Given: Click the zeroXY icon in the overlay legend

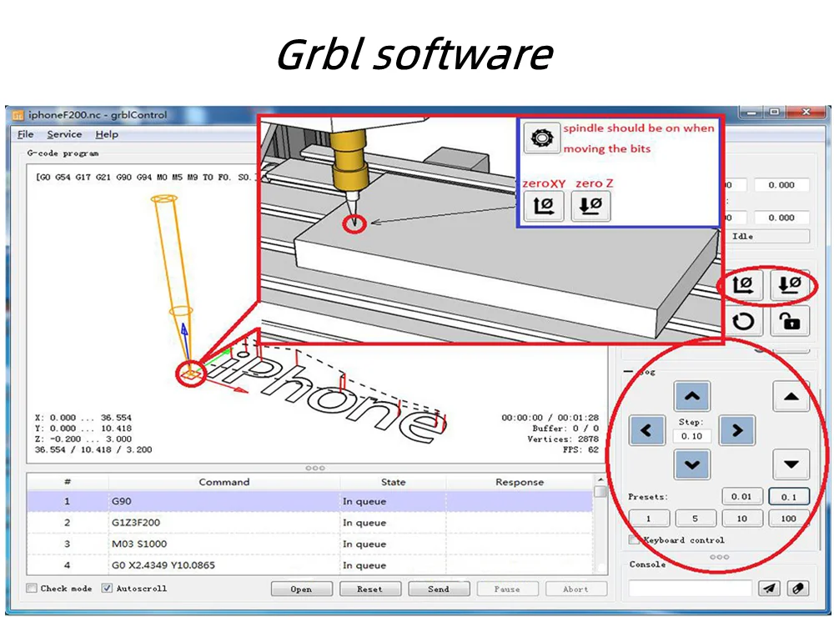Looking at the screenshot, I should 543,205.
